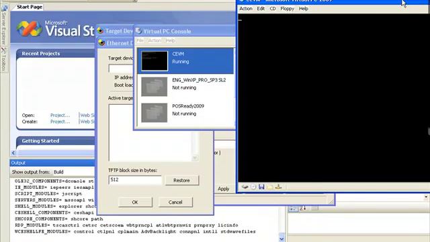
Task: Click the Restore button beside block size
Action: click(181, 180)
